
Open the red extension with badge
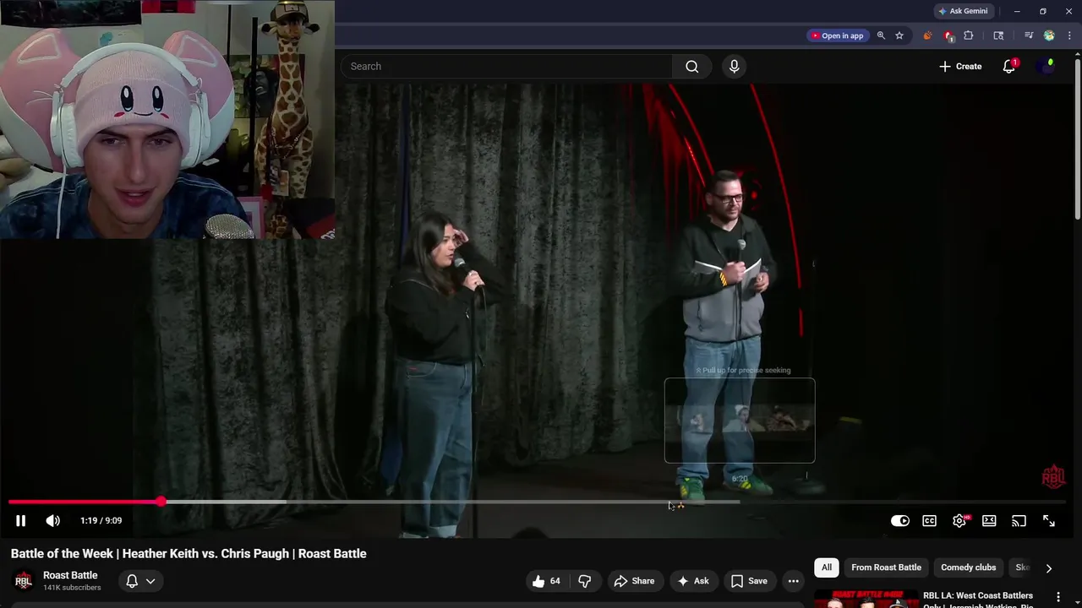[948, 35]
